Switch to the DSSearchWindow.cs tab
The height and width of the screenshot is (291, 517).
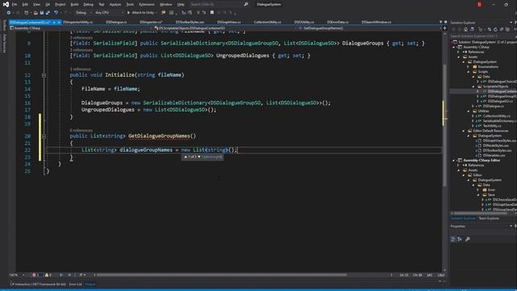pos(376,22)
